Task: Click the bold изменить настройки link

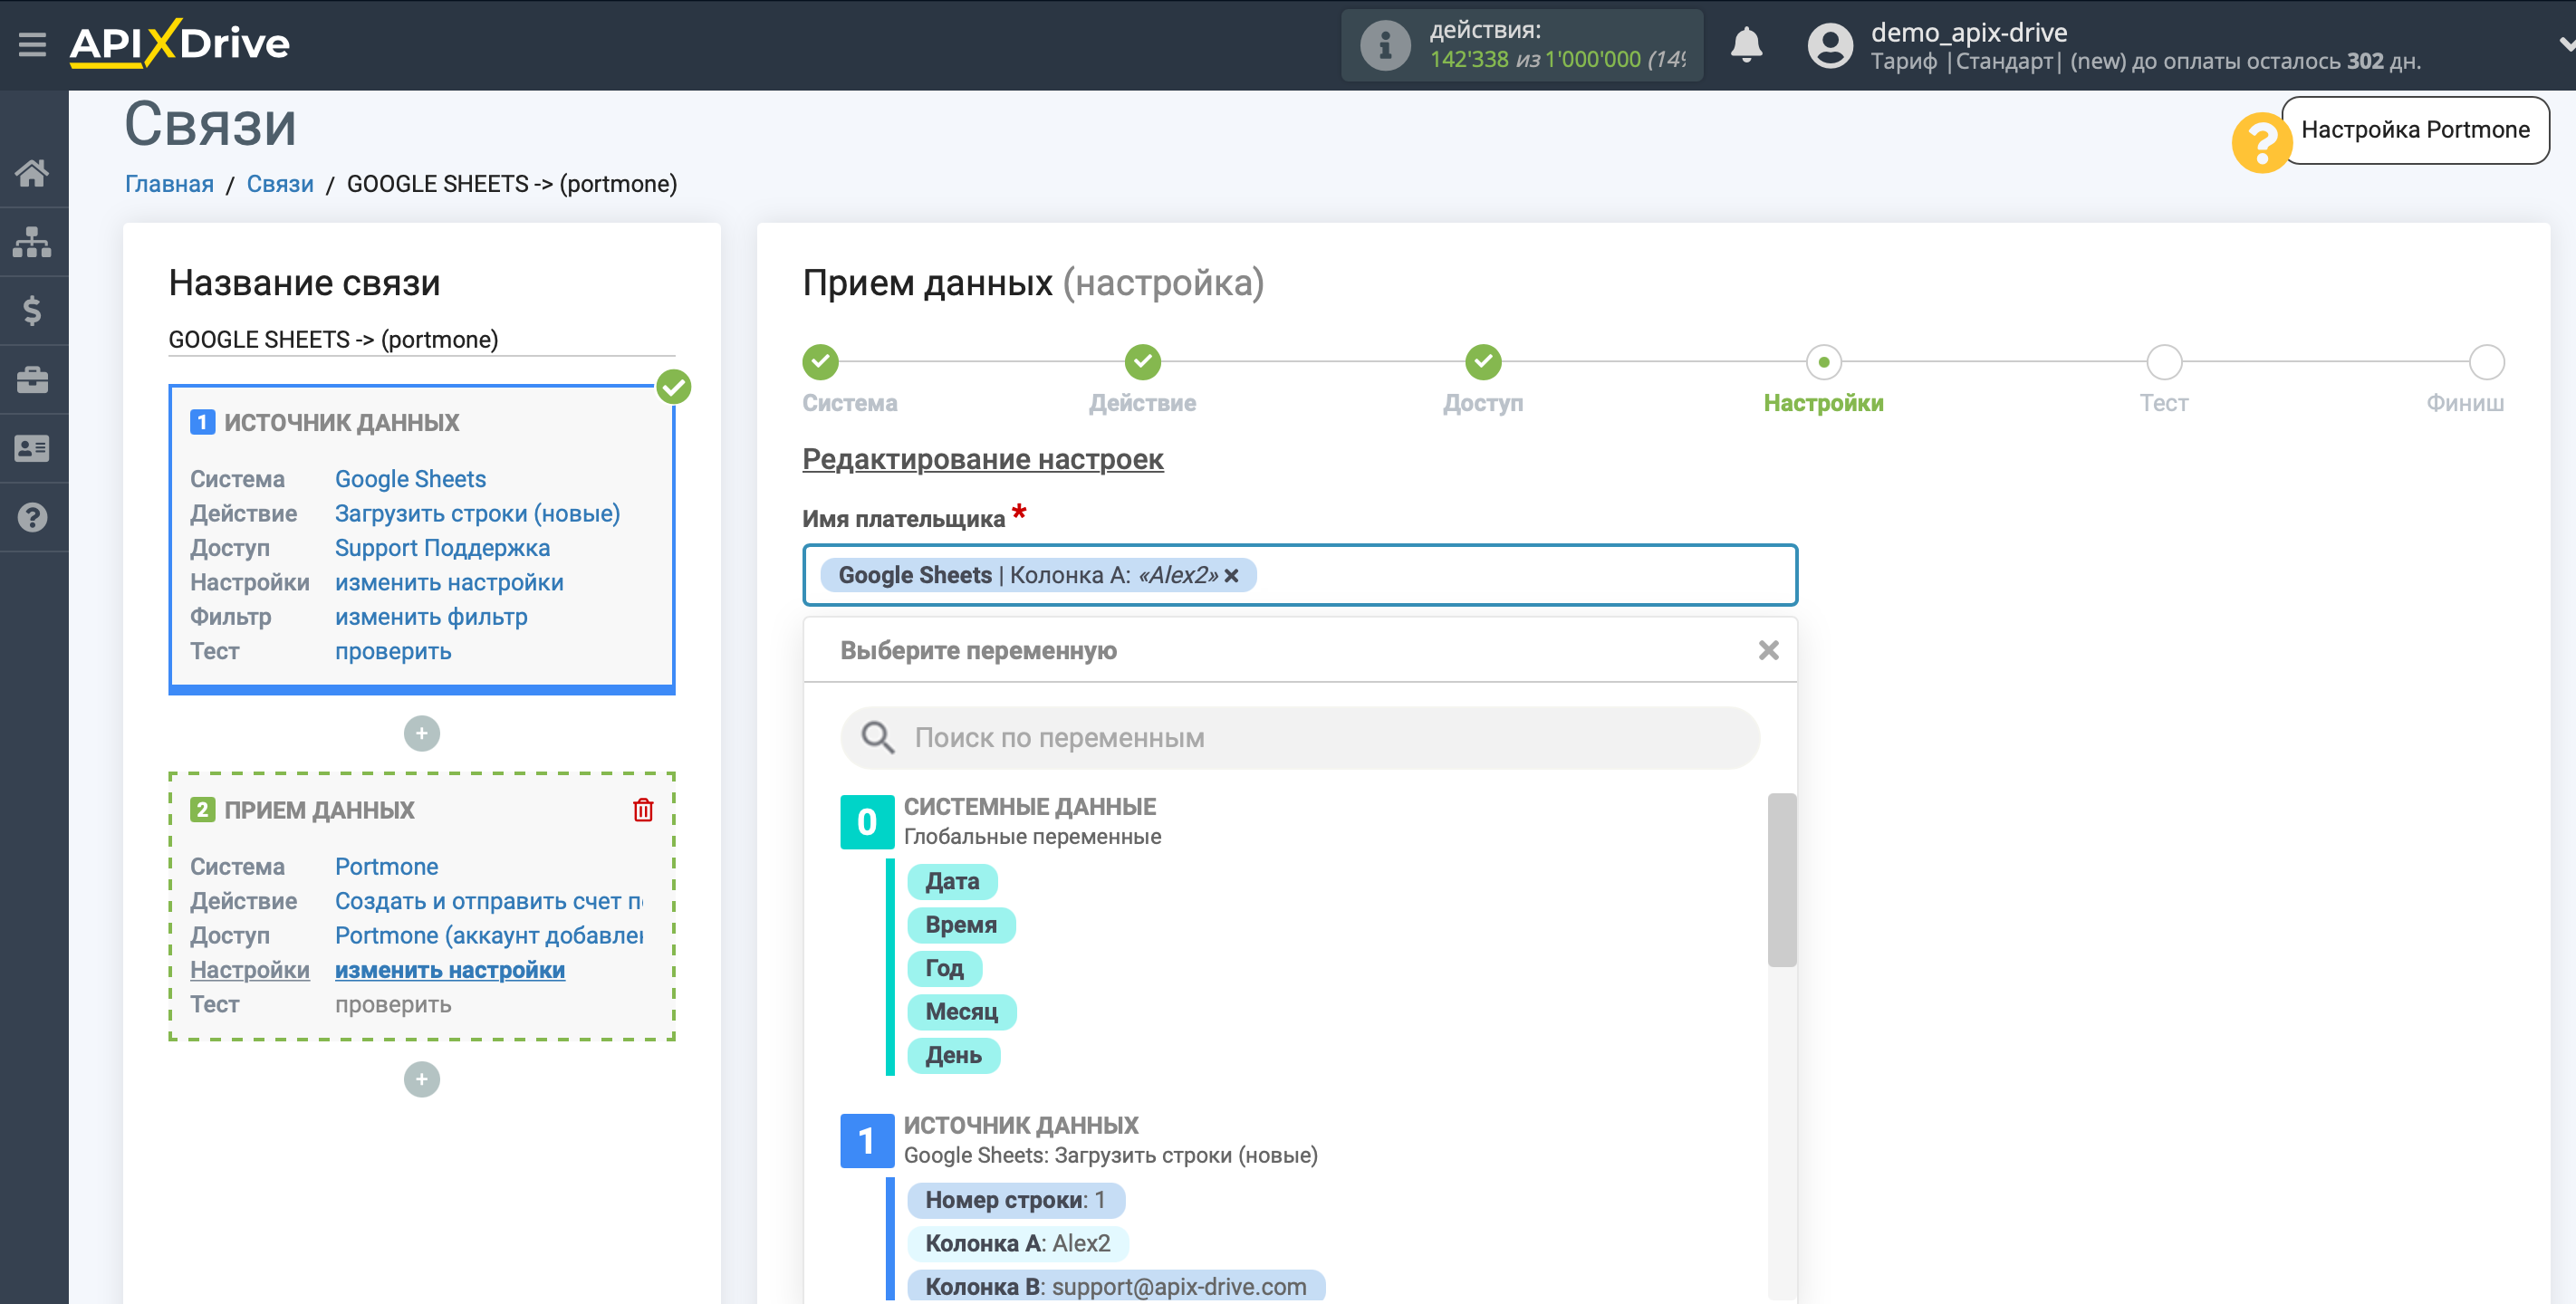Action: click(450, 970)
